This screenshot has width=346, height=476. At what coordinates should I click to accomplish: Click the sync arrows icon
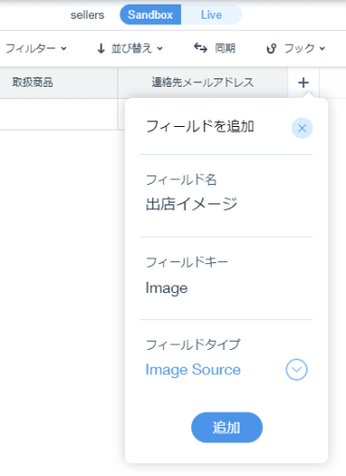pos(201,48)
